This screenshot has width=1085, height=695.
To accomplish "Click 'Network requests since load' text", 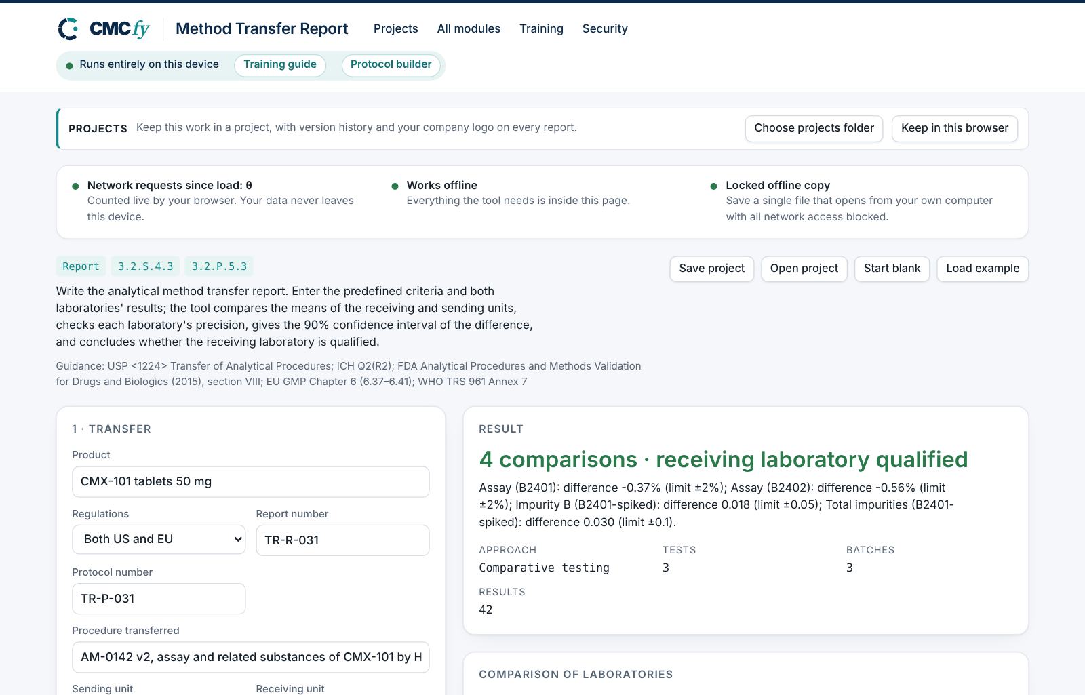I will point(170,185).
